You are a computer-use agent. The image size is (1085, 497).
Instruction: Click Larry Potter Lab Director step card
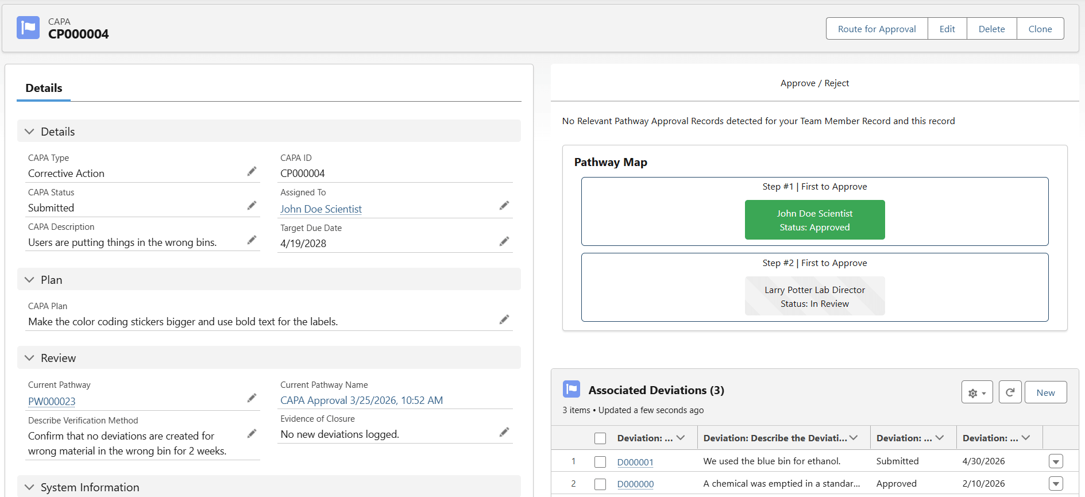[814, 296]
